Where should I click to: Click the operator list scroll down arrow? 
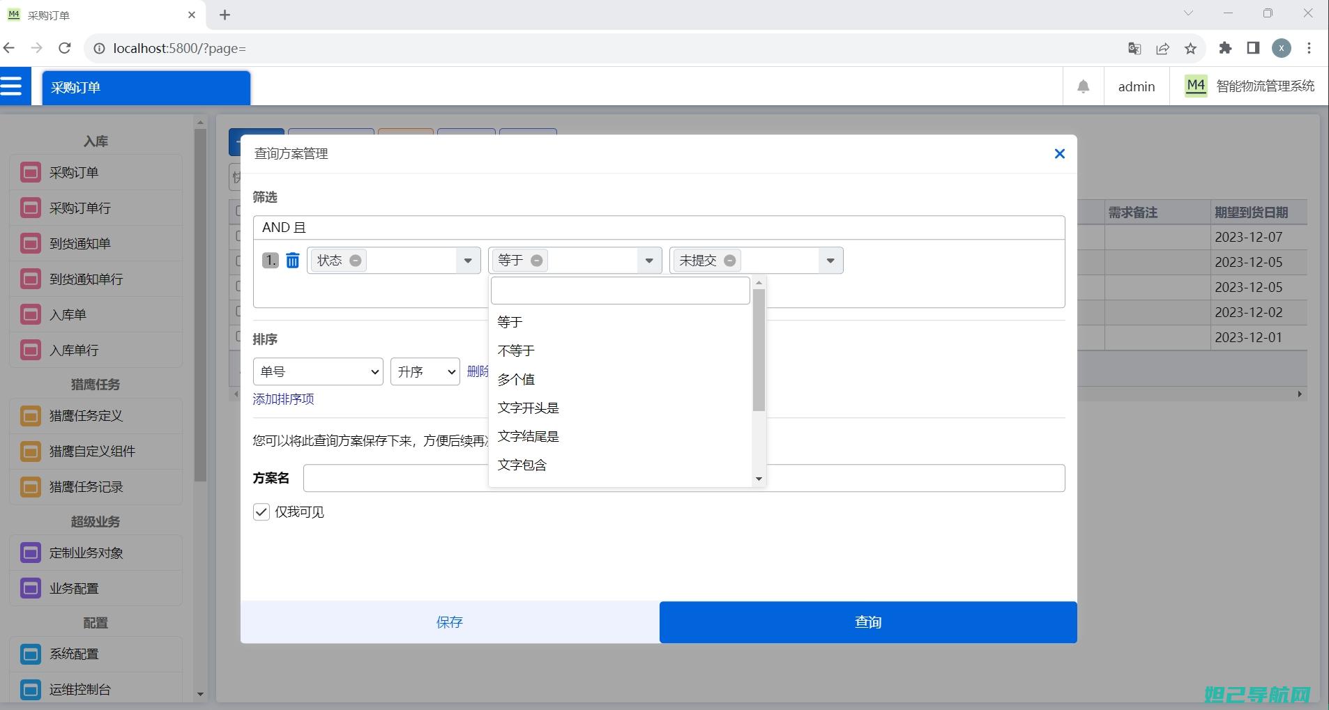[759, 479]
